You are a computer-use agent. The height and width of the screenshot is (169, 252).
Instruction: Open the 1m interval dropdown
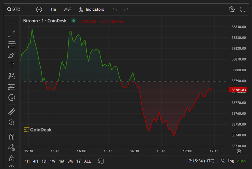(53, 9)
